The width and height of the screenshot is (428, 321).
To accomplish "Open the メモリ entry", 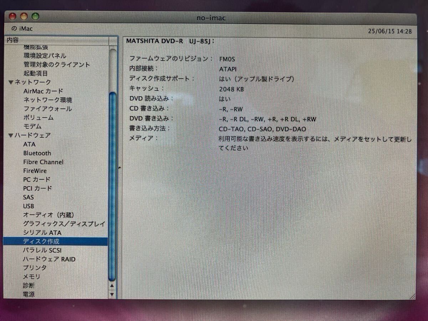I will click(32, 277).
